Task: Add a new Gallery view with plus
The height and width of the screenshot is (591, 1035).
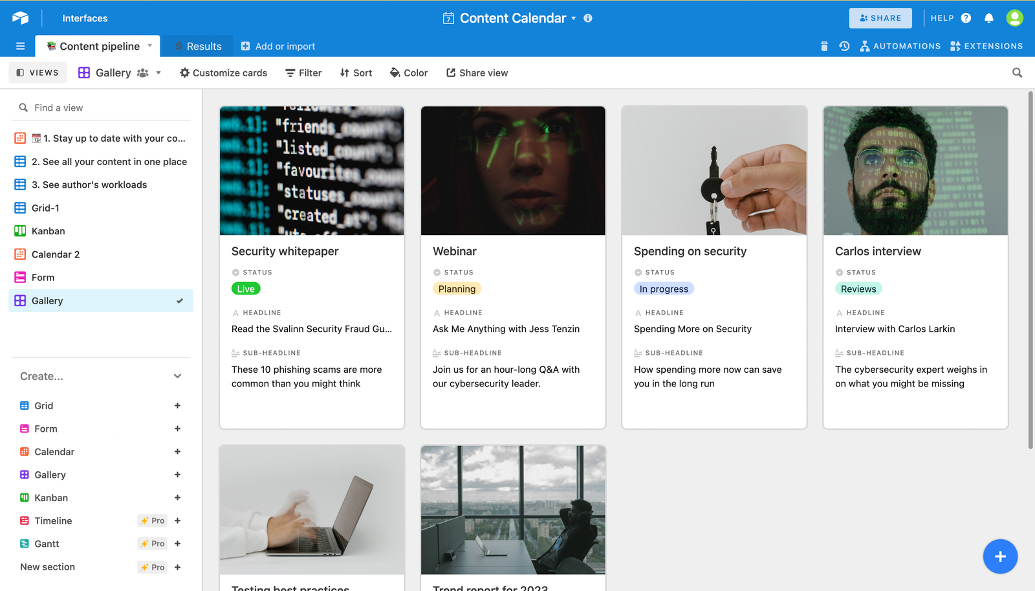Action: [177, 474]
